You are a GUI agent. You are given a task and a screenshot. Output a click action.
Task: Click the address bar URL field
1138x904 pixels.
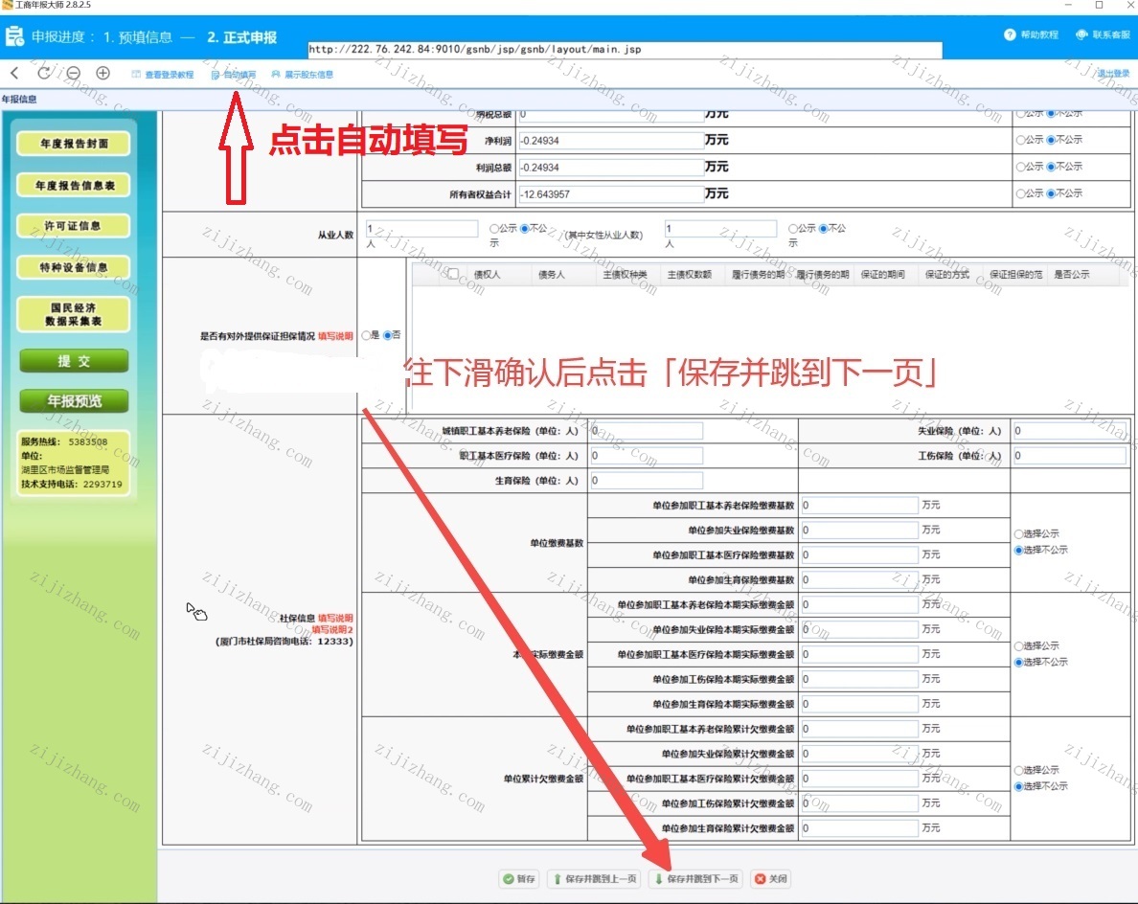coord(625,50)
